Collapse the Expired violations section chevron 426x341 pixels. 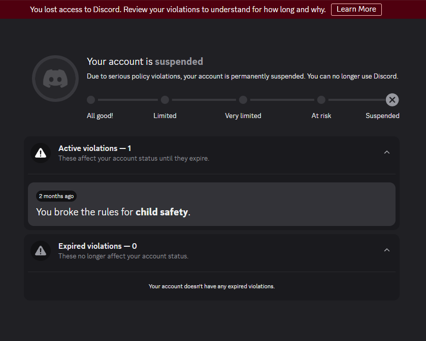387,250
